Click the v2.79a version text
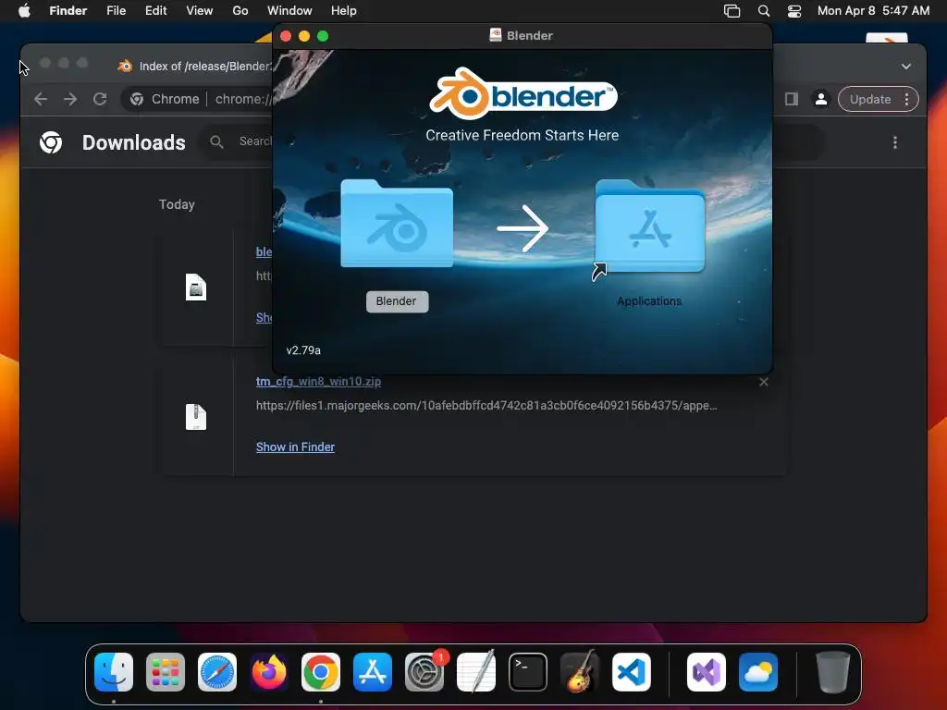The height and width of the screenshot is (710, 947). 303,350
